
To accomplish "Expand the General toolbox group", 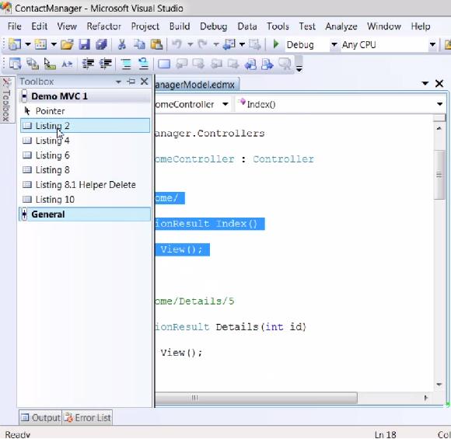I will coord(25,214).
